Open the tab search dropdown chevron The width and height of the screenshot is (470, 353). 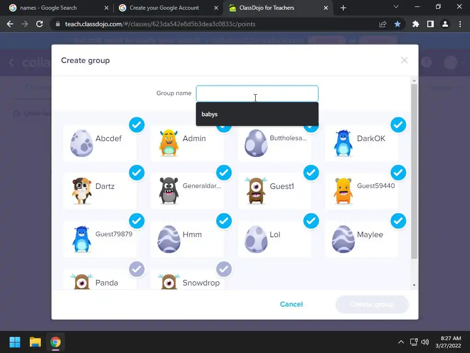[396, 6]
